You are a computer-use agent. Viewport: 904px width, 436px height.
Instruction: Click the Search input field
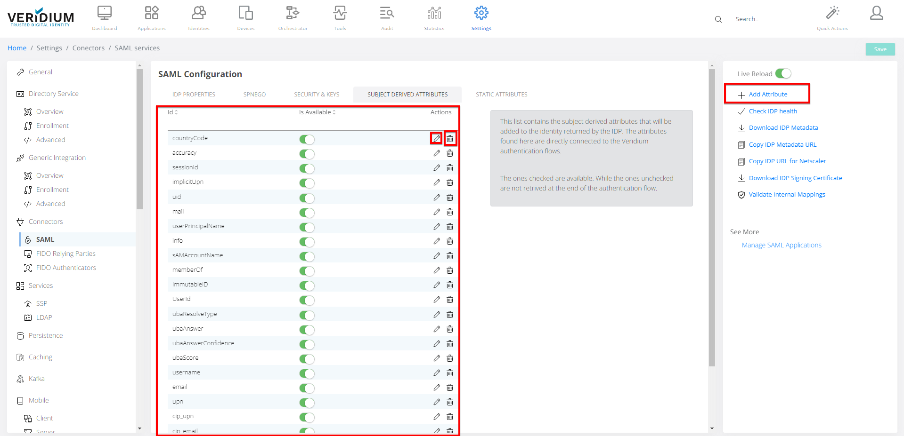pyautogui.click(x=768, y=19)
